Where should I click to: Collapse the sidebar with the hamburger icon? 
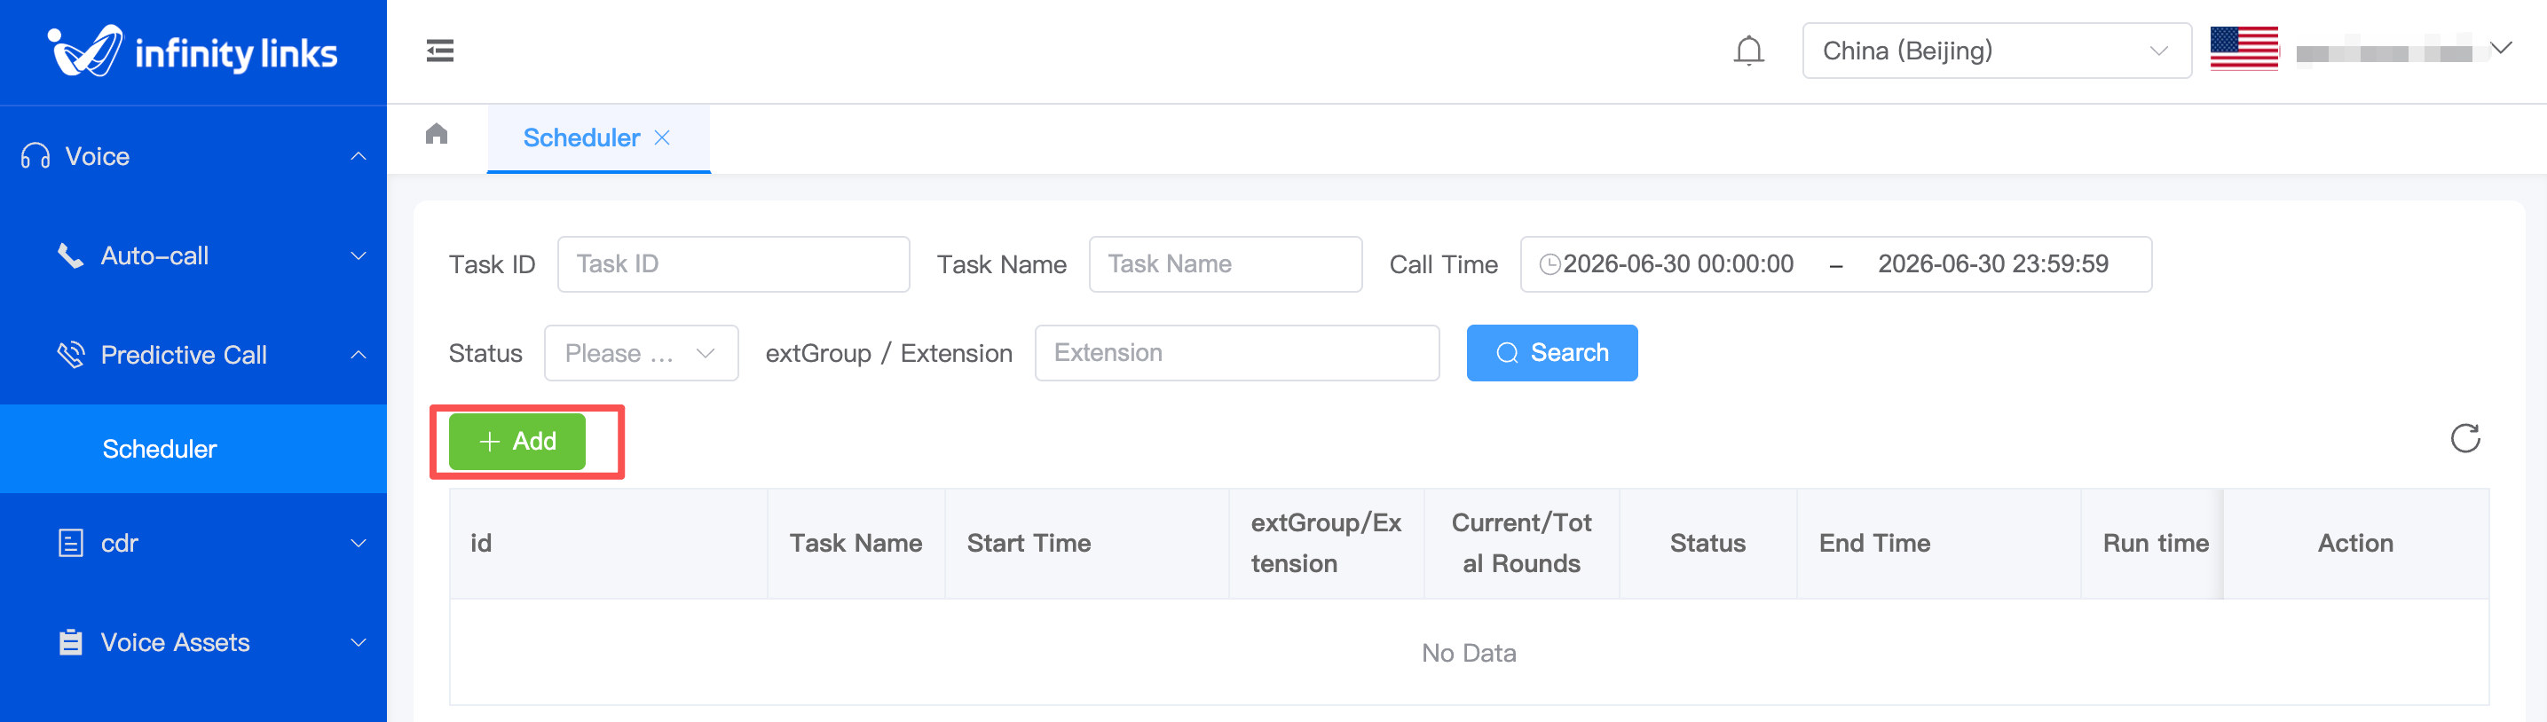[440, 51]
